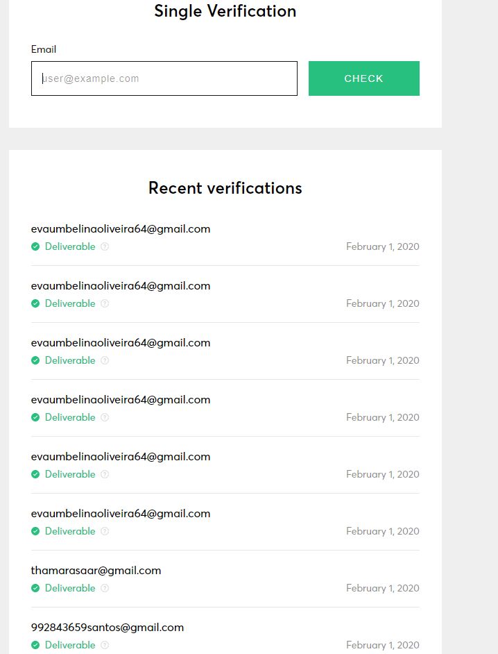Open the thamarasaar@gmail.com verification entry
Screen dimensions: 498x654
point(96,571)
